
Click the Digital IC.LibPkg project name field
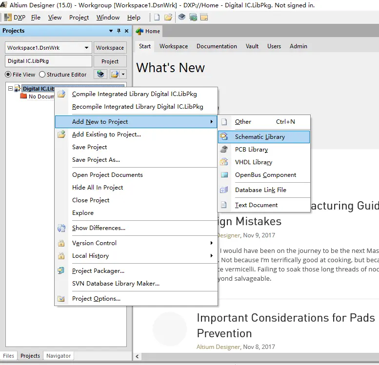pyautogui.click(x=48, y=61)
